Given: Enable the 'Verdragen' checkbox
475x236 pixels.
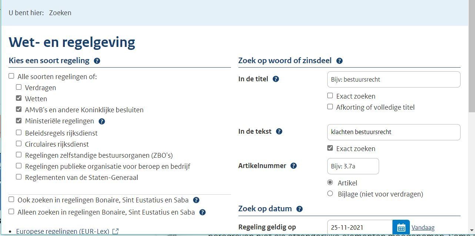Looking at the screenshot, I should [x=19, y=87].
